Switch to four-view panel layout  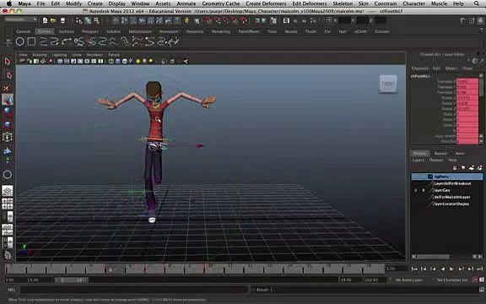8,204
